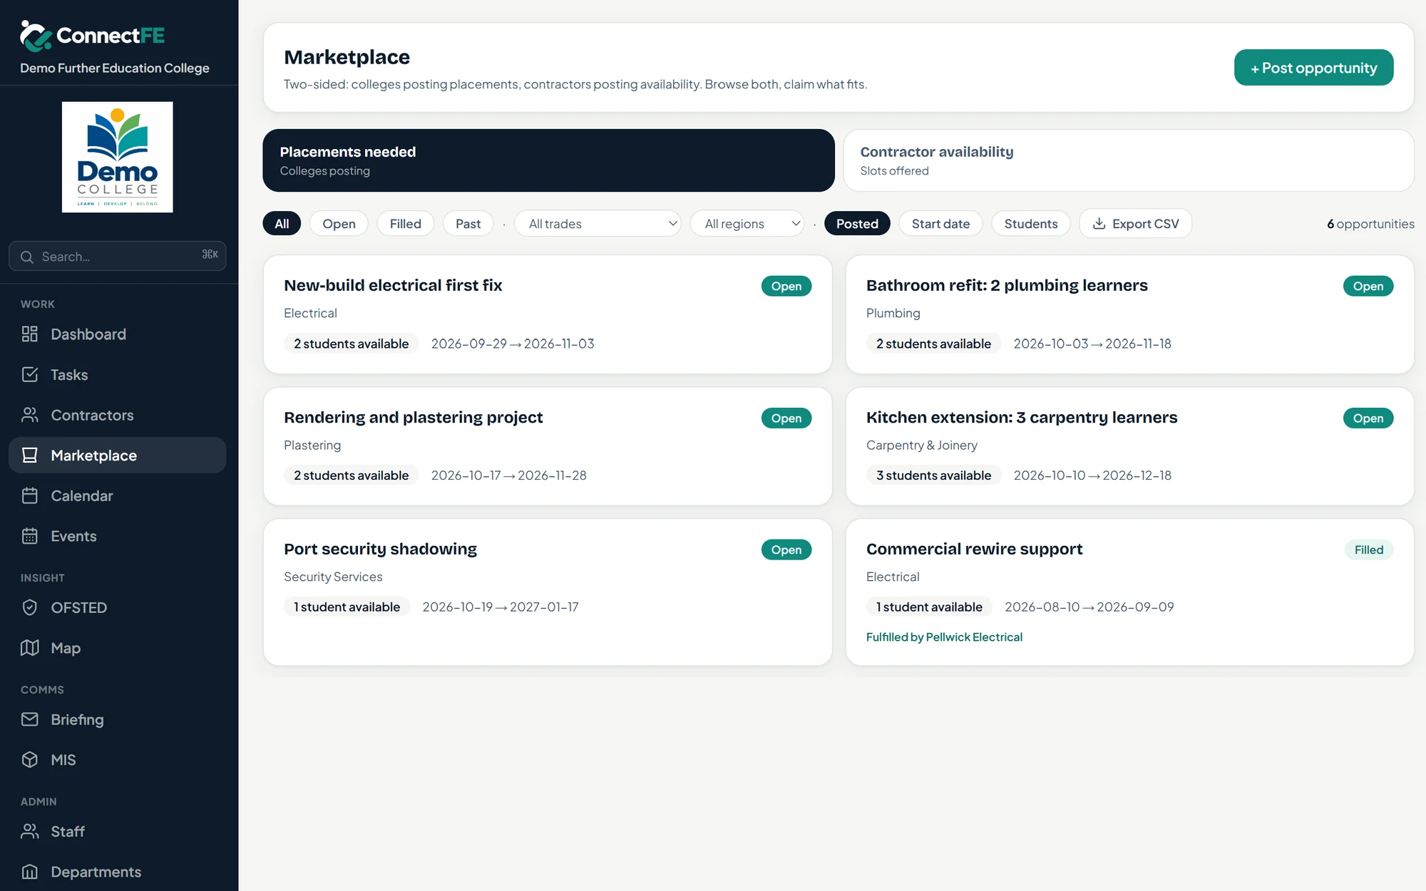Open Rendering and plastering project card

click(548, 446)
